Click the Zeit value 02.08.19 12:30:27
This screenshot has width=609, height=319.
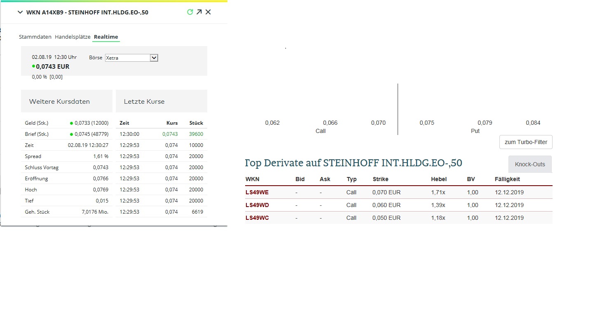click(88, 145)
